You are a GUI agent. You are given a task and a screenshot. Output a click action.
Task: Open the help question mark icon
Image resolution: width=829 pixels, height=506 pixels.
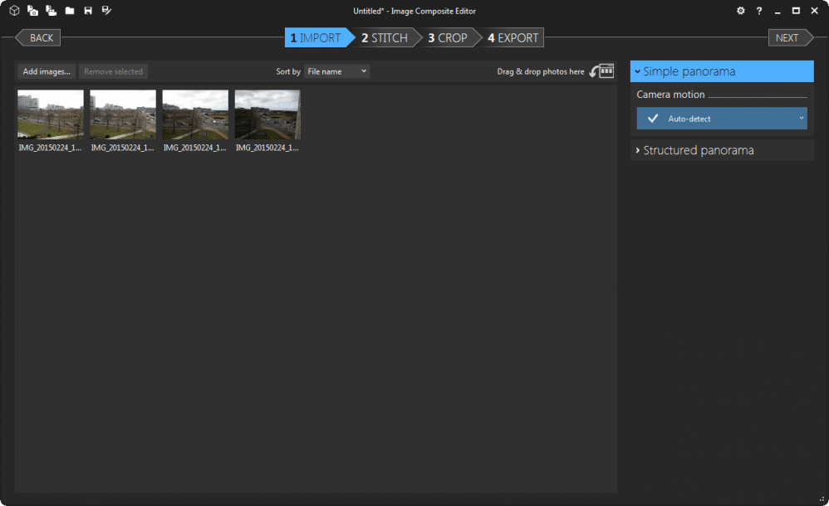(x=758, y=11)
